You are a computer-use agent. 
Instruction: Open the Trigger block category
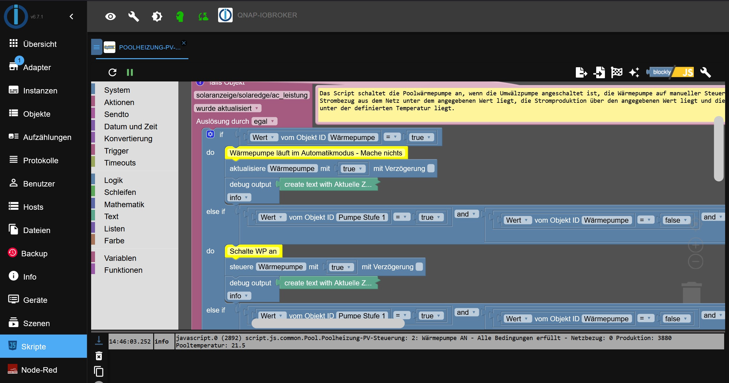click(116, 151)
